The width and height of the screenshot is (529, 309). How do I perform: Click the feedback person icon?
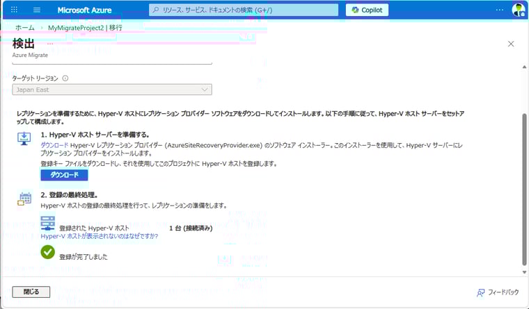pyautogui.click(x=480, y=293)
